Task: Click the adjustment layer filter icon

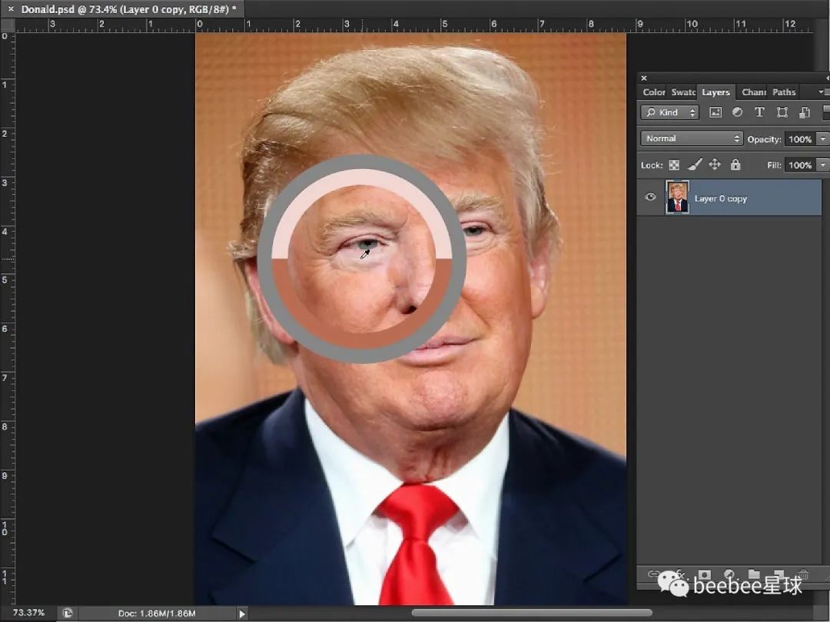Action: 737,112
